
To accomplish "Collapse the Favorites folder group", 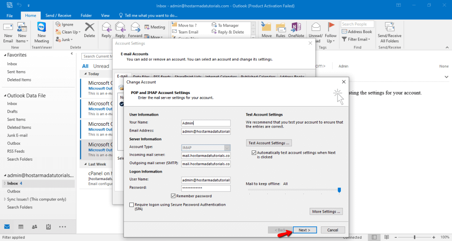I will [x=5, y=55].
